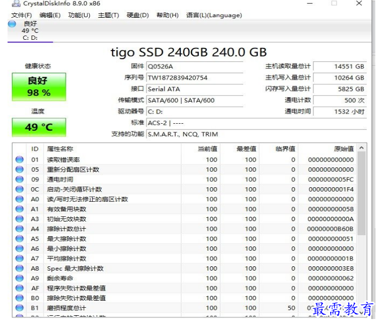Click the drive letter field C: D:

(x=194, y=111)
